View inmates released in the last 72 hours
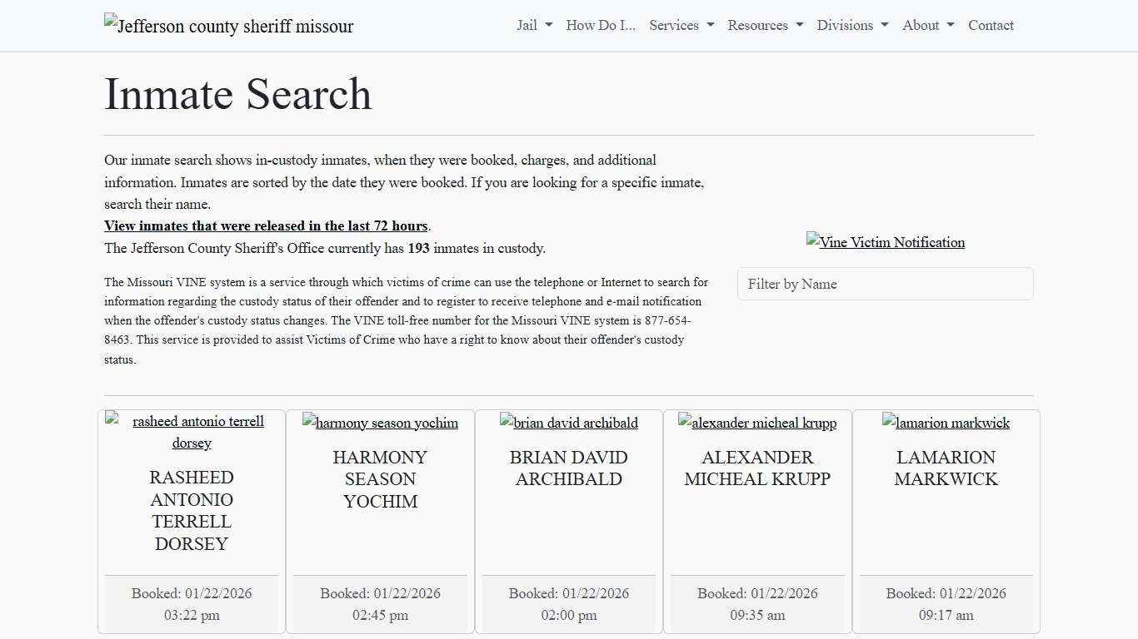The image size is (1138, 639). [266, 225]
